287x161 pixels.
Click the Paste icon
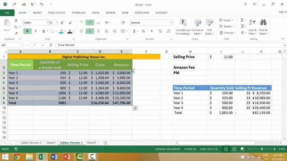(x=7, y=23)
